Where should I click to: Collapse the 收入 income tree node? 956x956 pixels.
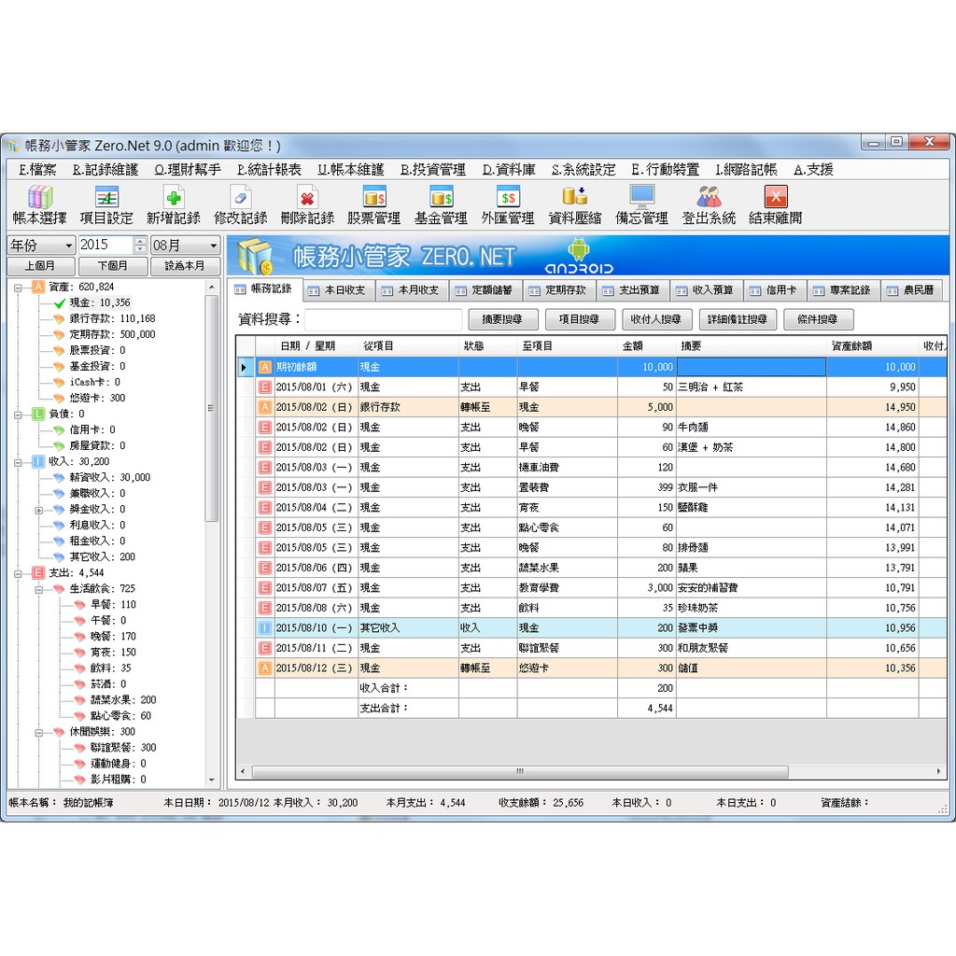pyautogui.click(x=19, y=462)
